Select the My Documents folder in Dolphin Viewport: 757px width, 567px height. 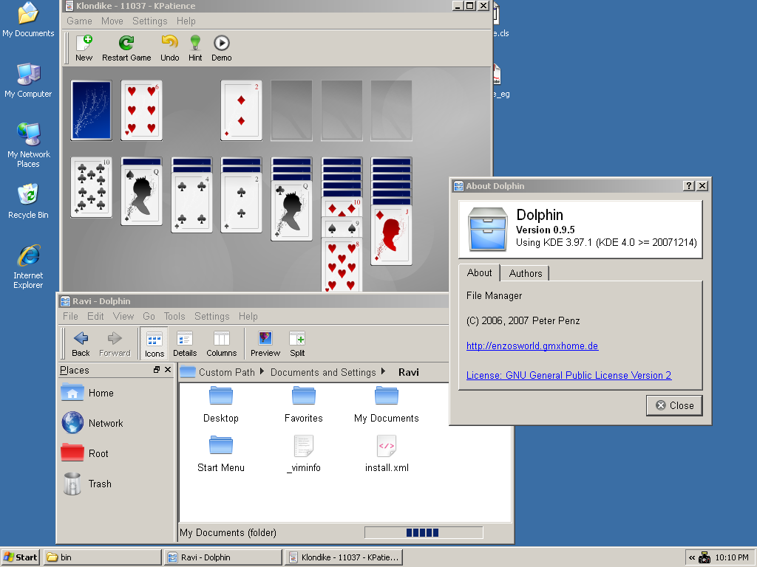(386, 405)
